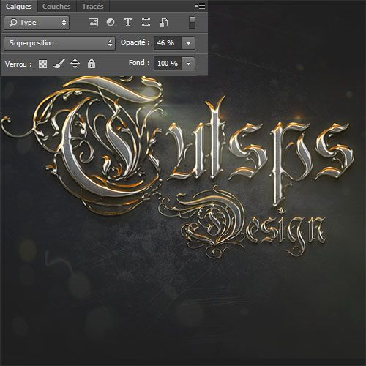Open Superposition blend mode dropdown
The height and width of the screenshot is (366, 366).
pos(59,43)
